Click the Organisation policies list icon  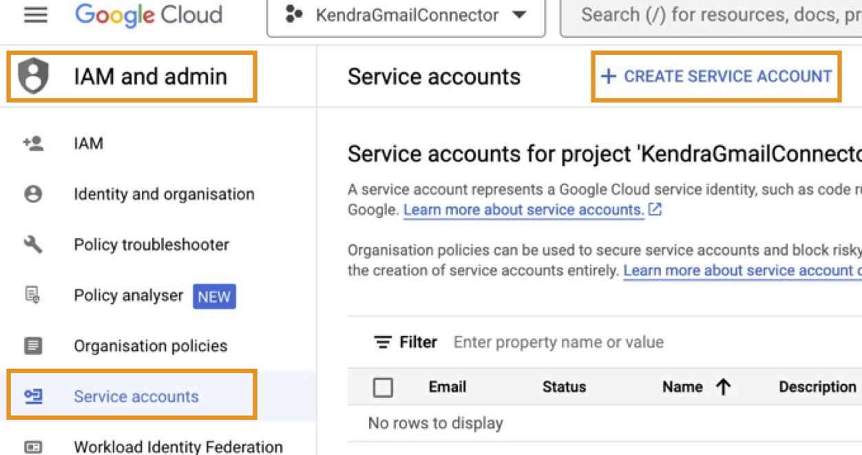33,346
